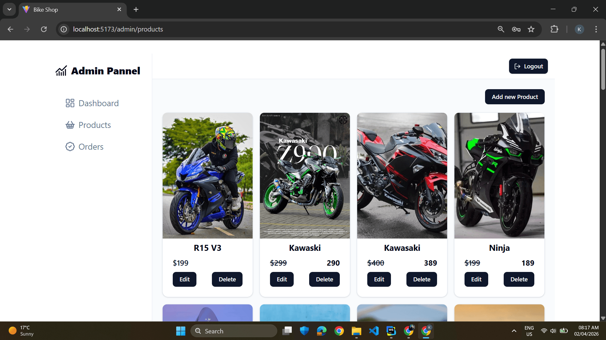
Task: Go back using browser back arrow
Action: click(x=10, y=29)
